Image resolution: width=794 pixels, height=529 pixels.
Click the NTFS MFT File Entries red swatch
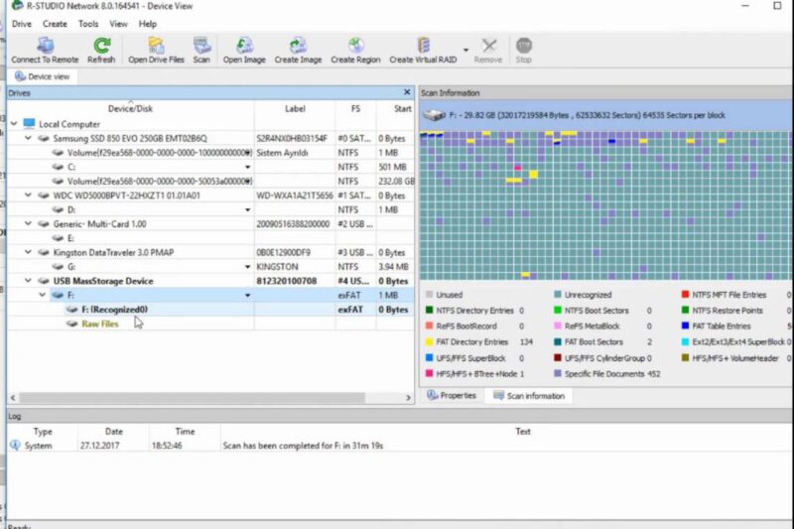click(685, 295)
